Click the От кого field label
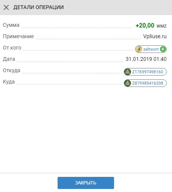This screenshot has width=172, height=192. (12, 48)
